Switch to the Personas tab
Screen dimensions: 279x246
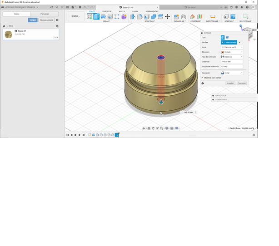[45, 14]
